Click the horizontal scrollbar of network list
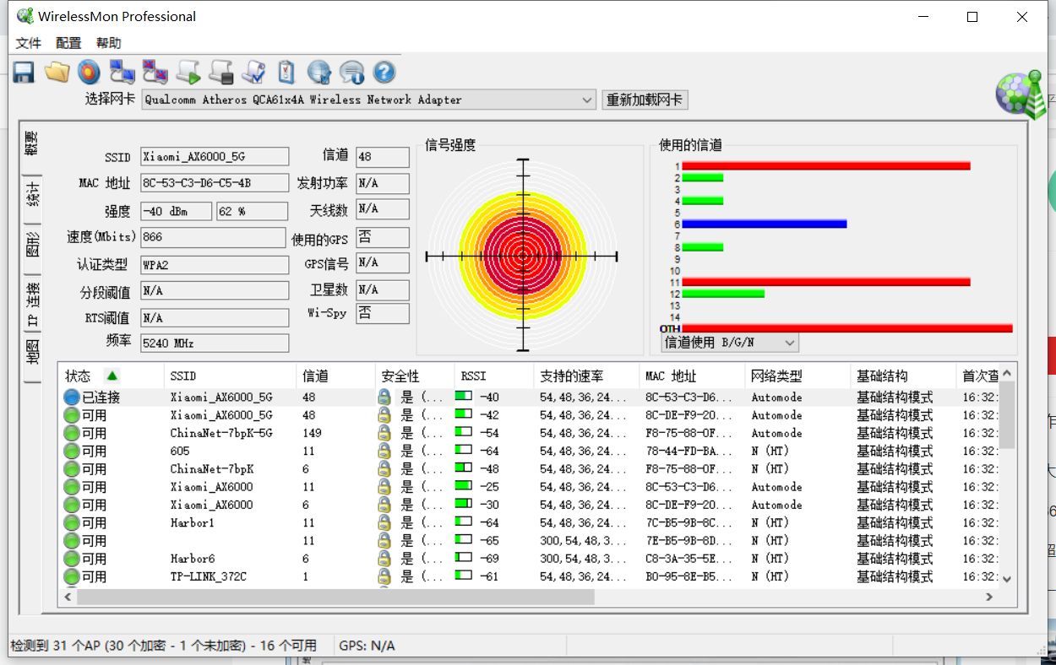 [531, 597]
